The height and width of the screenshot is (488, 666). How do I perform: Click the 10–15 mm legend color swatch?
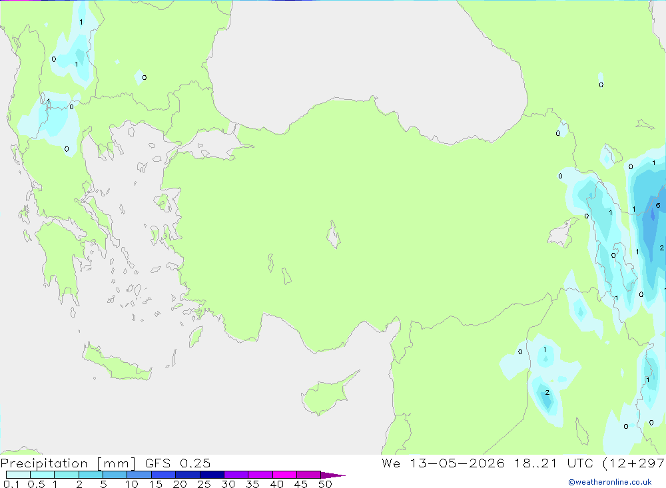point(139,475)
